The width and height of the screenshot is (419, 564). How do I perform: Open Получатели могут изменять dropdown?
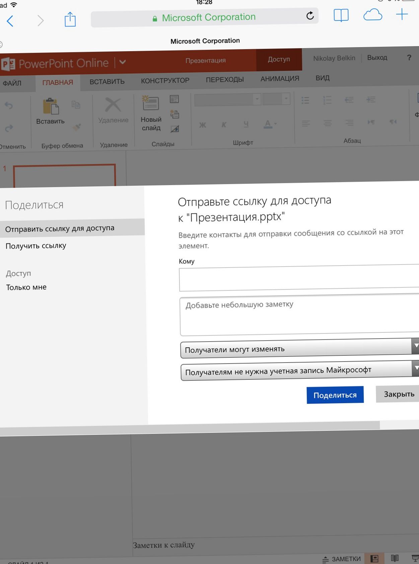[x=300, y=348]
